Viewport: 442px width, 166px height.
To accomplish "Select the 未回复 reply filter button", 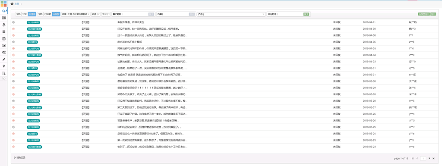I will [56, 14].
